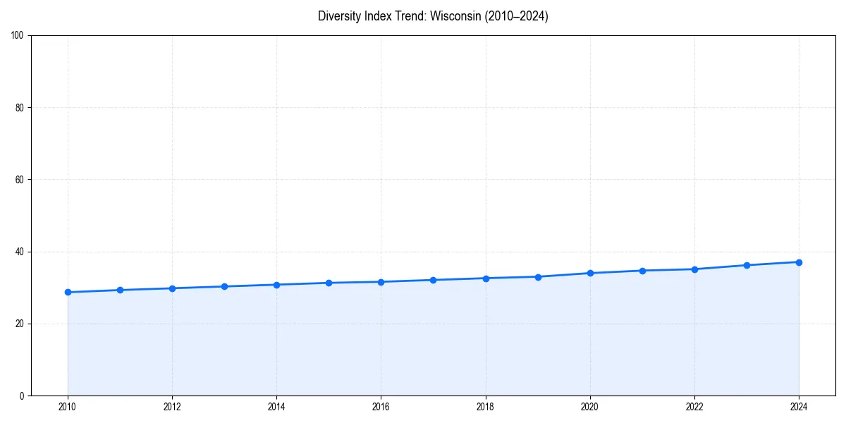Select the 2016 data point marker
Image resolution: width=846 pixels, height=423 pixels.
(x=381, y=282)
